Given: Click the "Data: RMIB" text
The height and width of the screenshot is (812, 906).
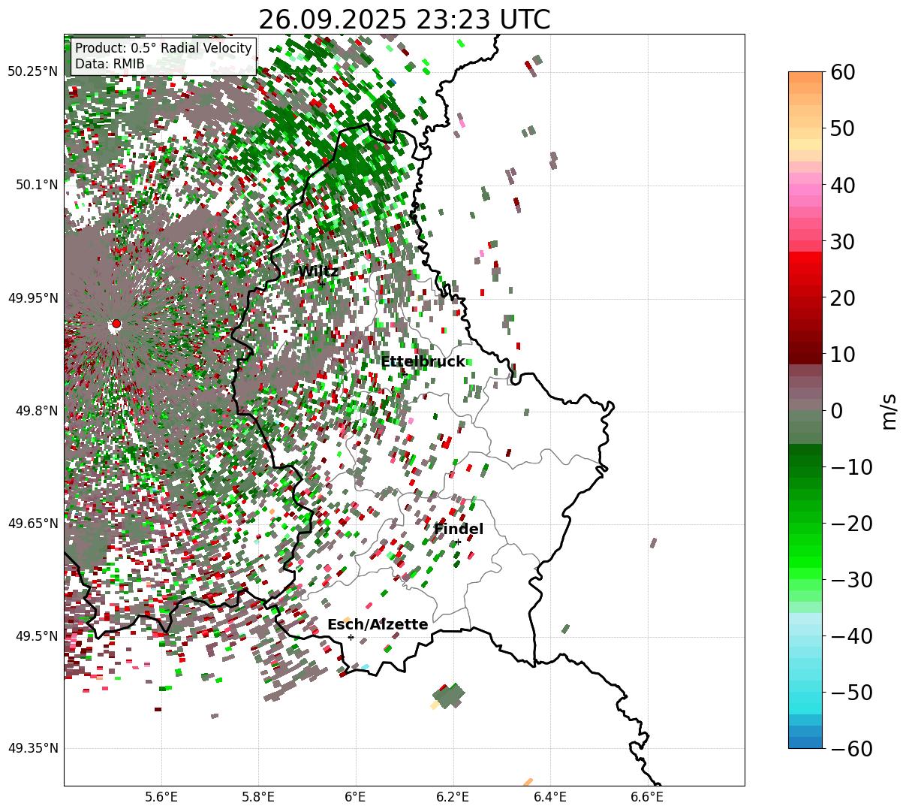Looking at the screenshot, I should coord(110,64).
